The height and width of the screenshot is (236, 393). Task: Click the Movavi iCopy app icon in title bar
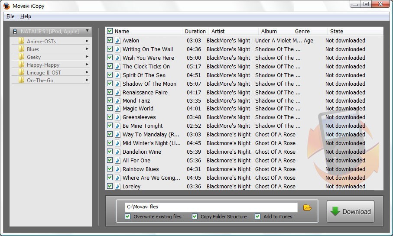tap(6, 6)
